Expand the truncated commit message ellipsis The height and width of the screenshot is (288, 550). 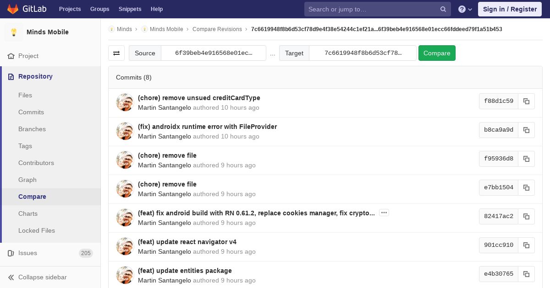click(384, 213)
